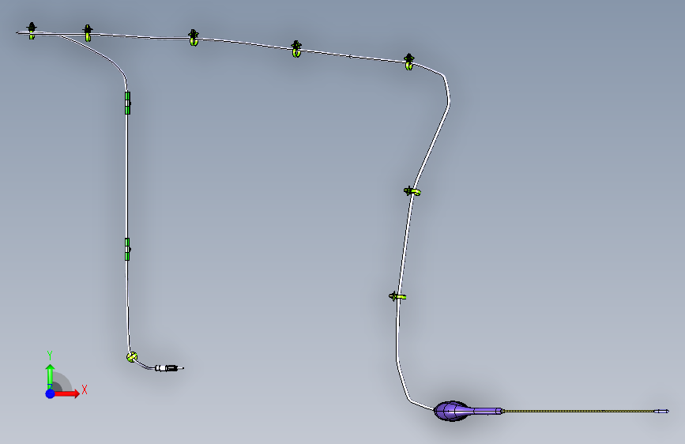Click the red X axis arrow of the triad
This screenshot has width=685, height=444.
(67, 393)
